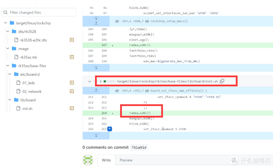The width and height of the screenshot is (273, 167).
Task: Click the set_iface_cpumask 4 eth4 line
Action: click(189, 97)
